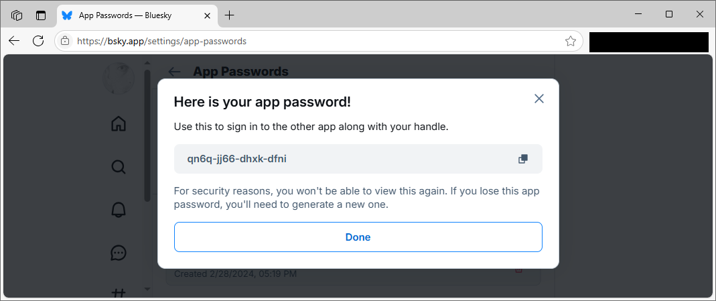Open Feeds hashtag icon in sidebar

click(119, 293)
